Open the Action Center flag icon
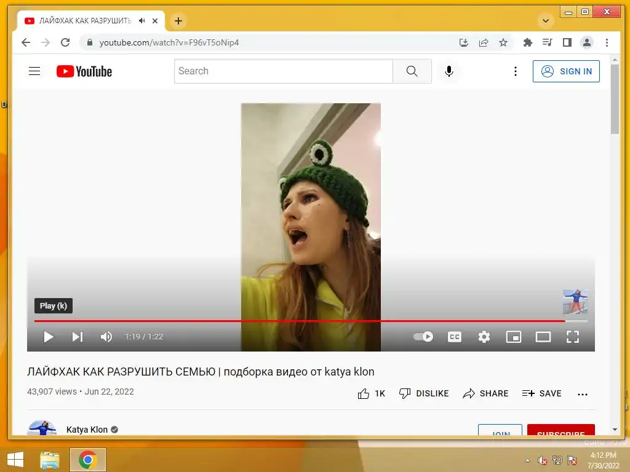The image size is (630, 472). 572,460
